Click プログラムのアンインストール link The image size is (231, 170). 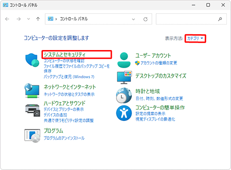tap(64, 138)
